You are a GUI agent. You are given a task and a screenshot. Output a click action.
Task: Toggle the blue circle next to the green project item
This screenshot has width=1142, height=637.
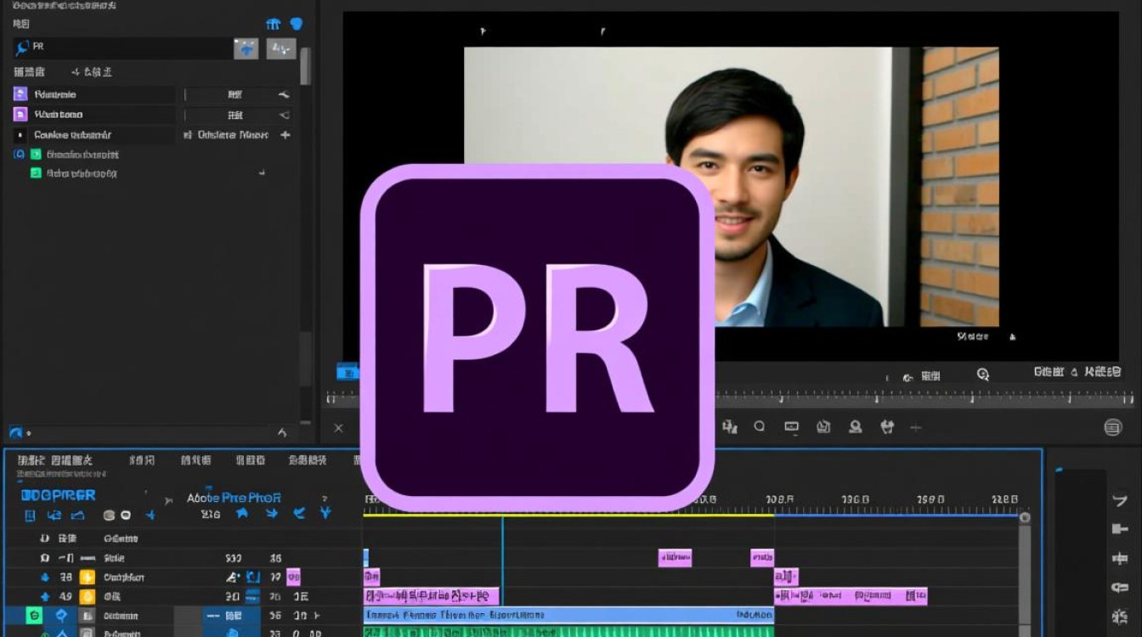point(19,155)
